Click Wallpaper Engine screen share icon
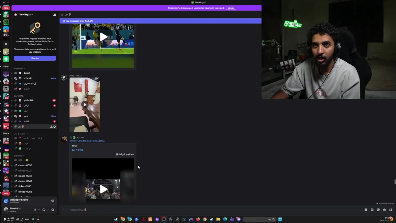The height and width of the screenshot is (223, 396). [x=53, y=201]
